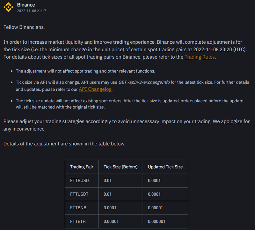Click the Trading Pair column header
Image resolution: width=255 pixels, height=230 pixels.
(82, 167)
